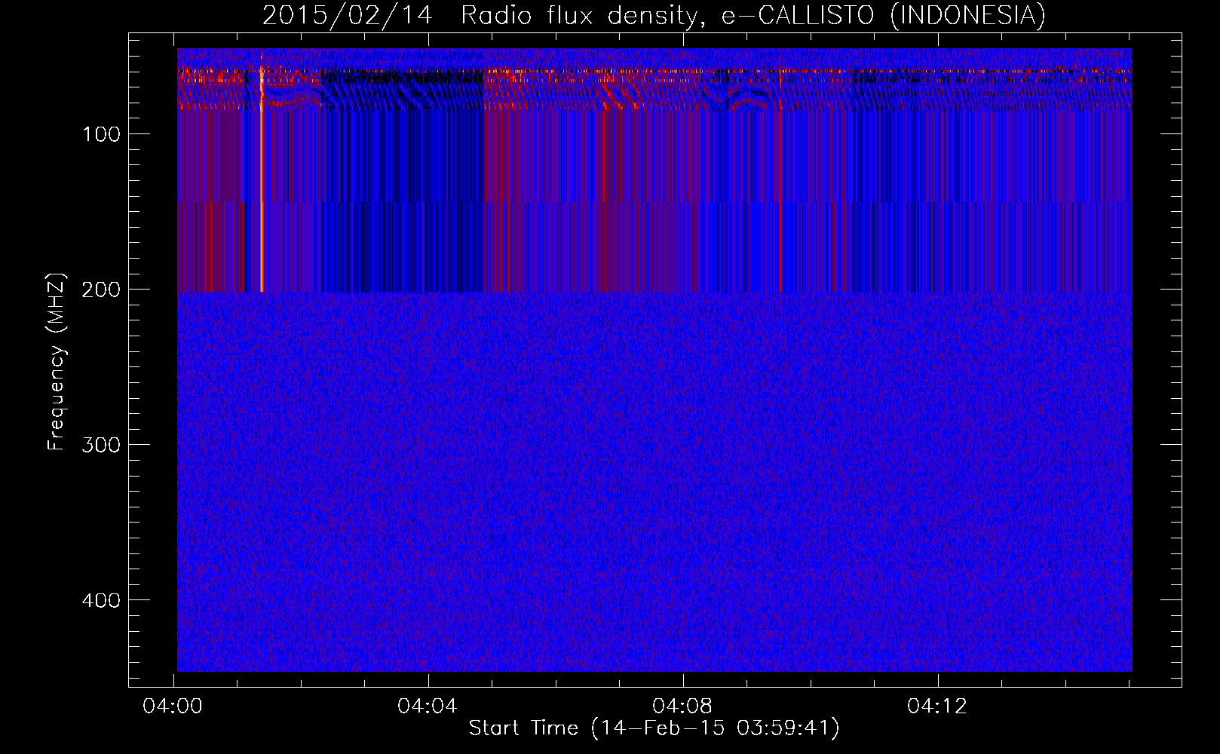Click the 04:00 time tick label
This screenshot has width=1220, height=754.
[x=173, y=706]
